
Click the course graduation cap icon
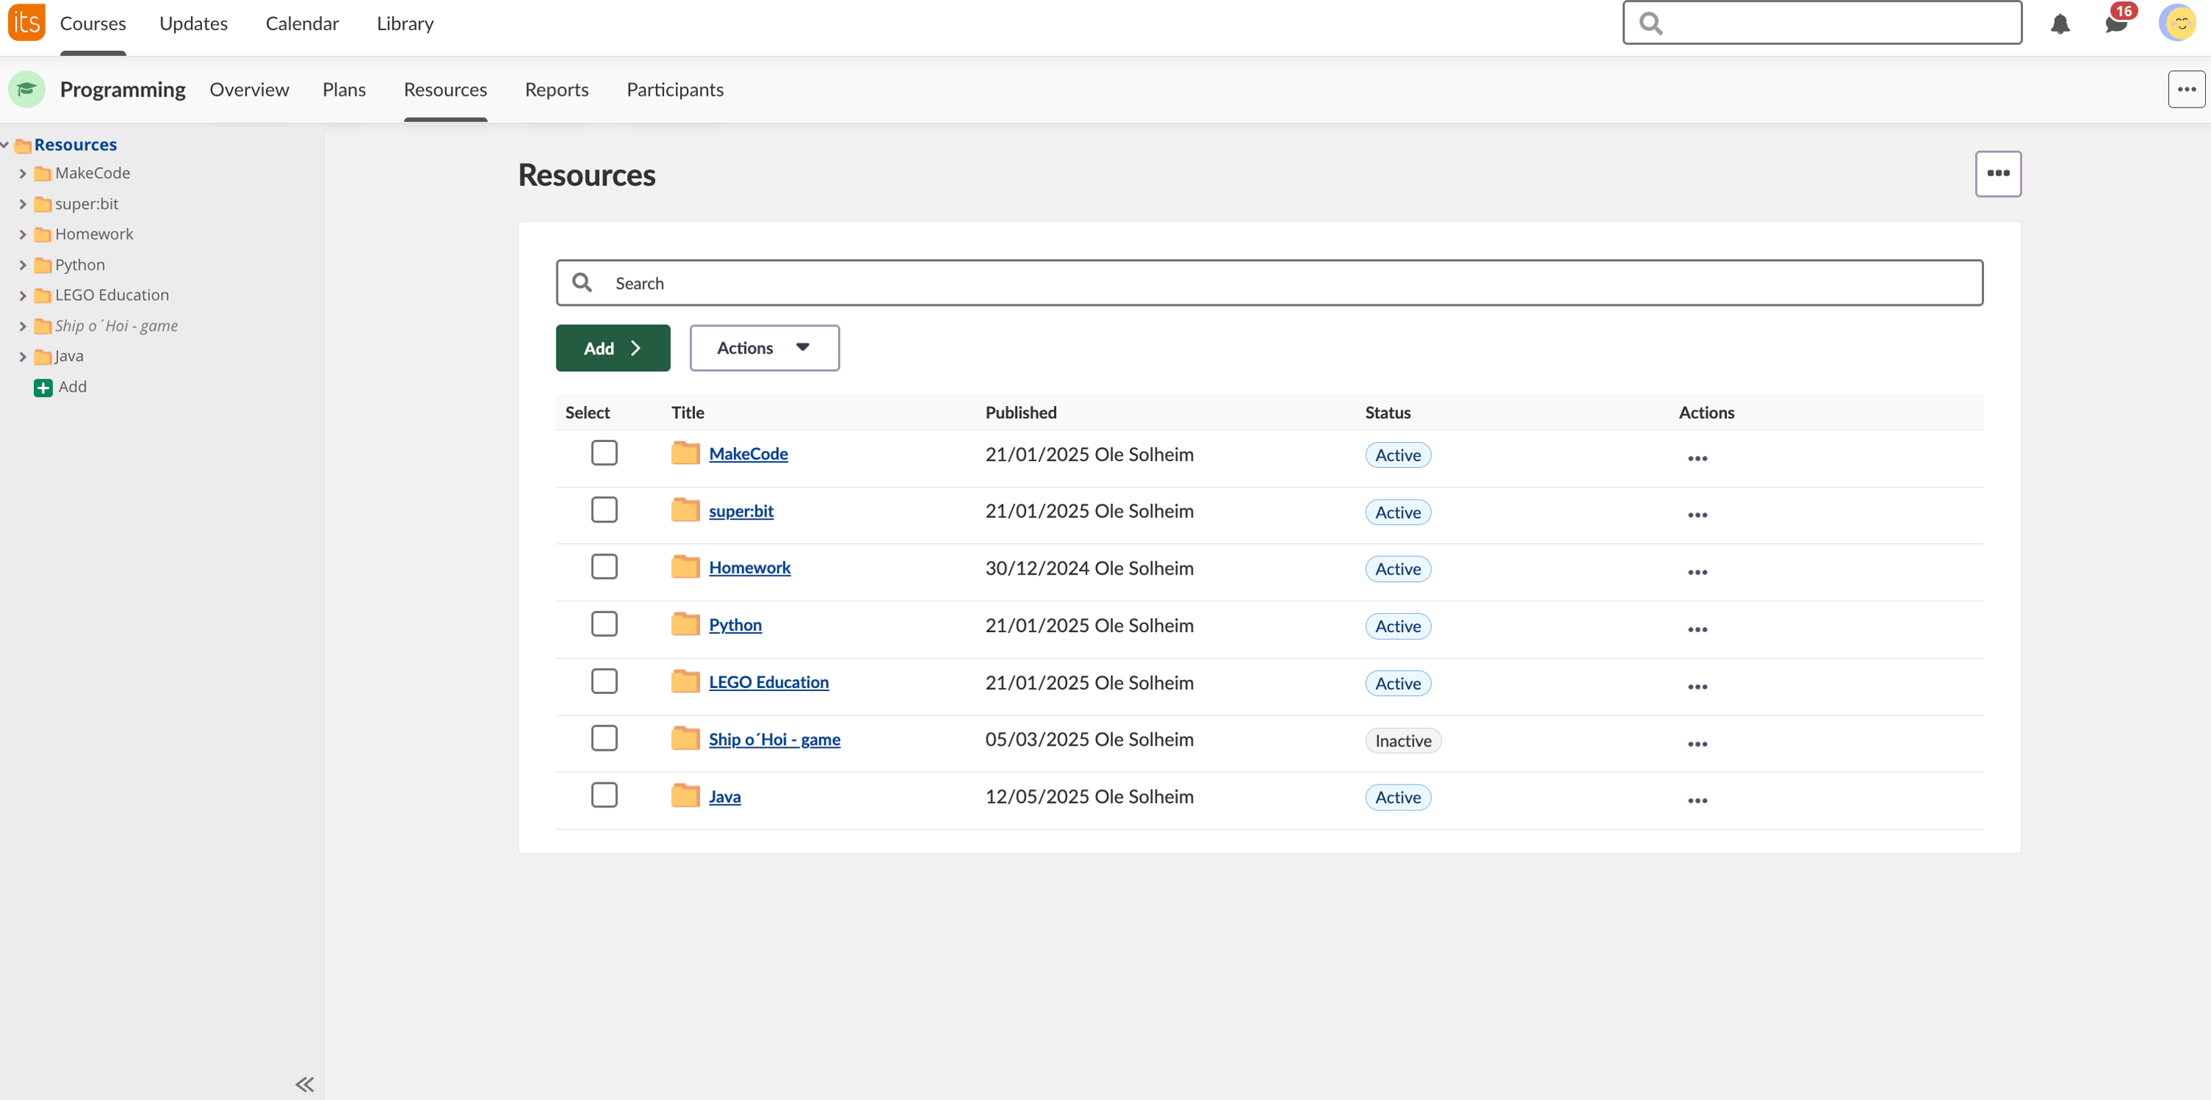click(x=27, y=88)
